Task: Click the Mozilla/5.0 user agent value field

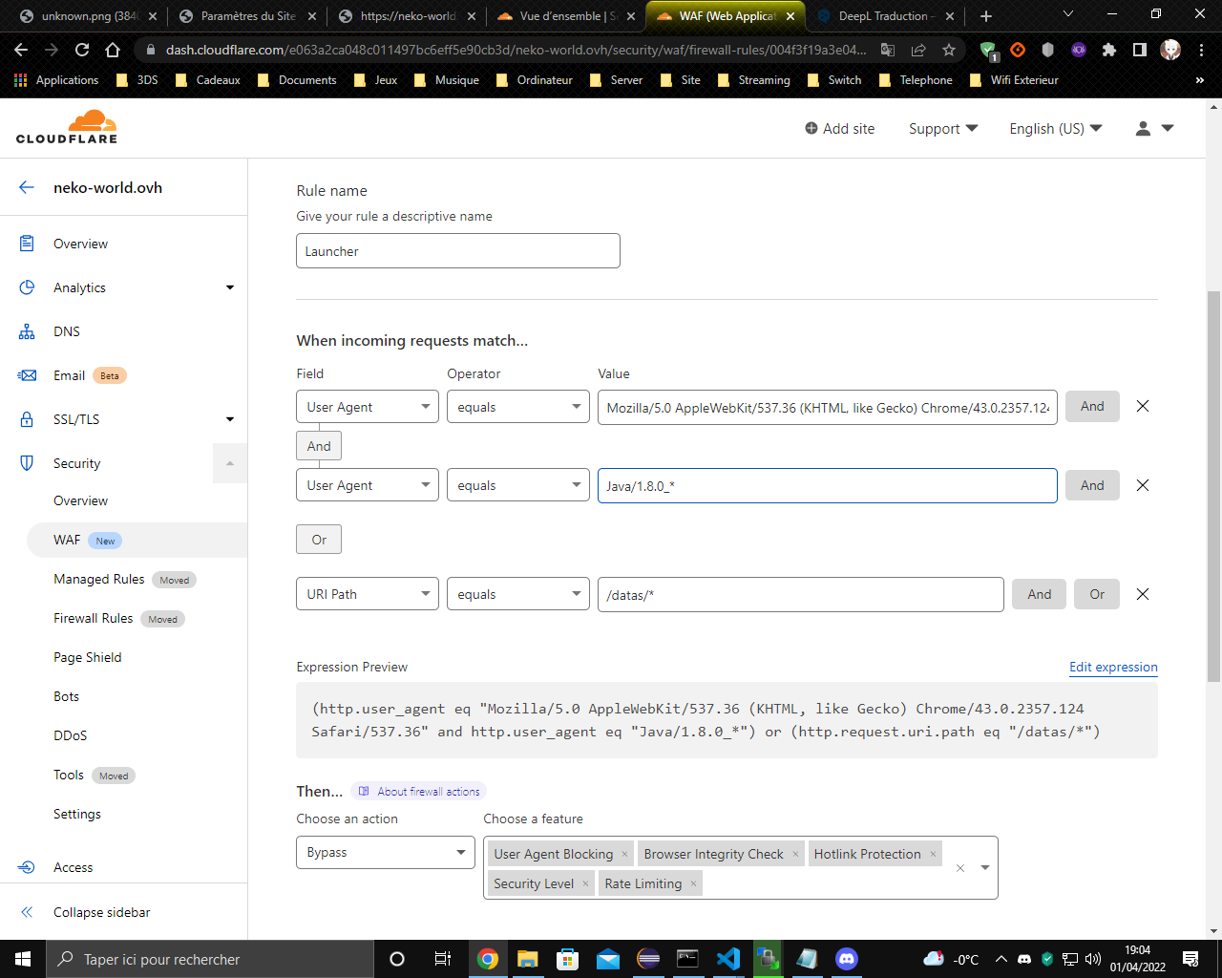Action: click(x=828, y=407)
